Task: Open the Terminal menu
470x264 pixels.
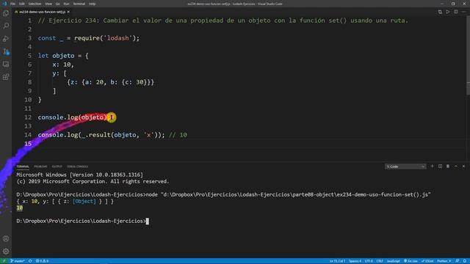Action: (x=79, y=4)
